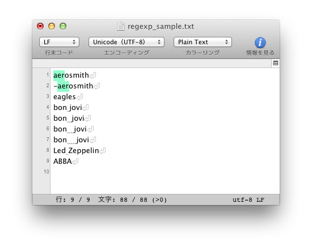Click line number 10 in gutter
This screenshot has width=312, height=250.
coord(47,172)
